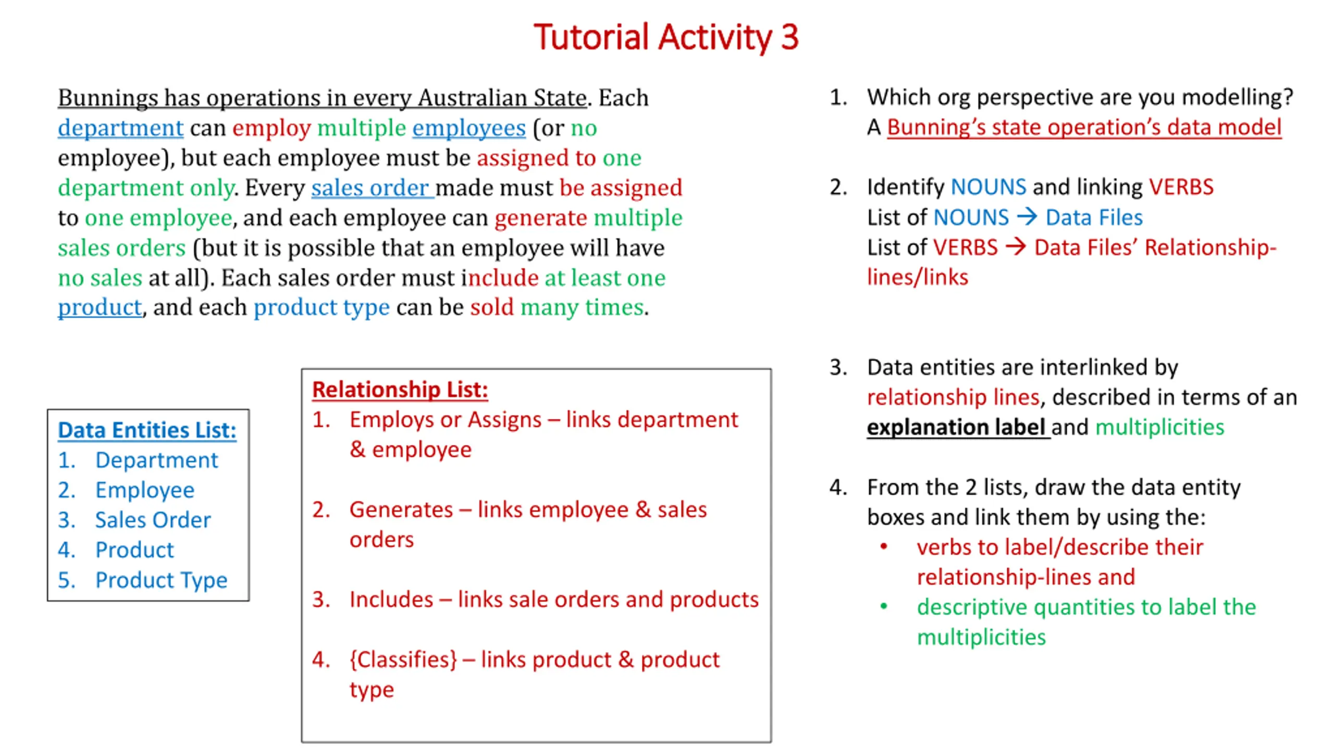Image resolution: width=1334 pixels, height=750 pixels.
Task: Click 'Which org perspective are you modelling?' question
Action: pos(1080,97)
